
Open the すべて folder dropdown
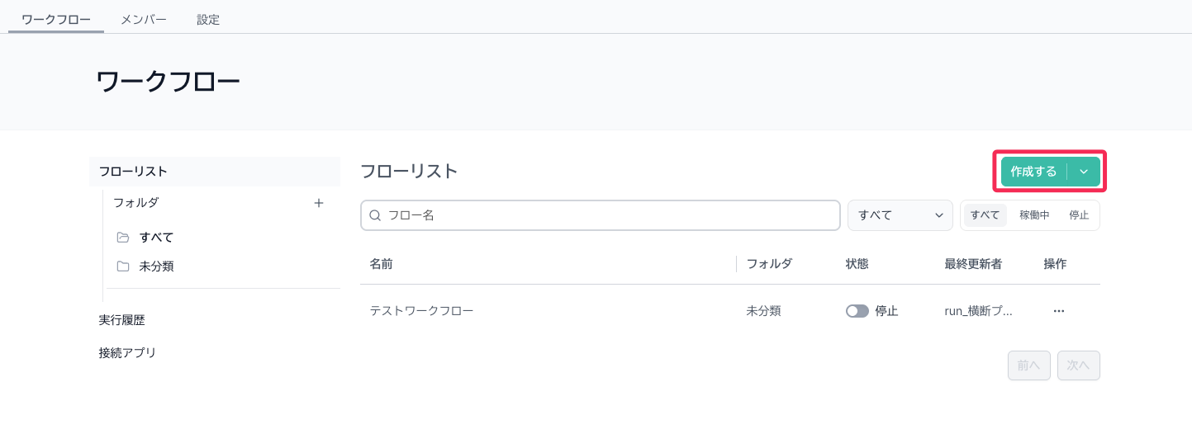click(x=900, y=215)
